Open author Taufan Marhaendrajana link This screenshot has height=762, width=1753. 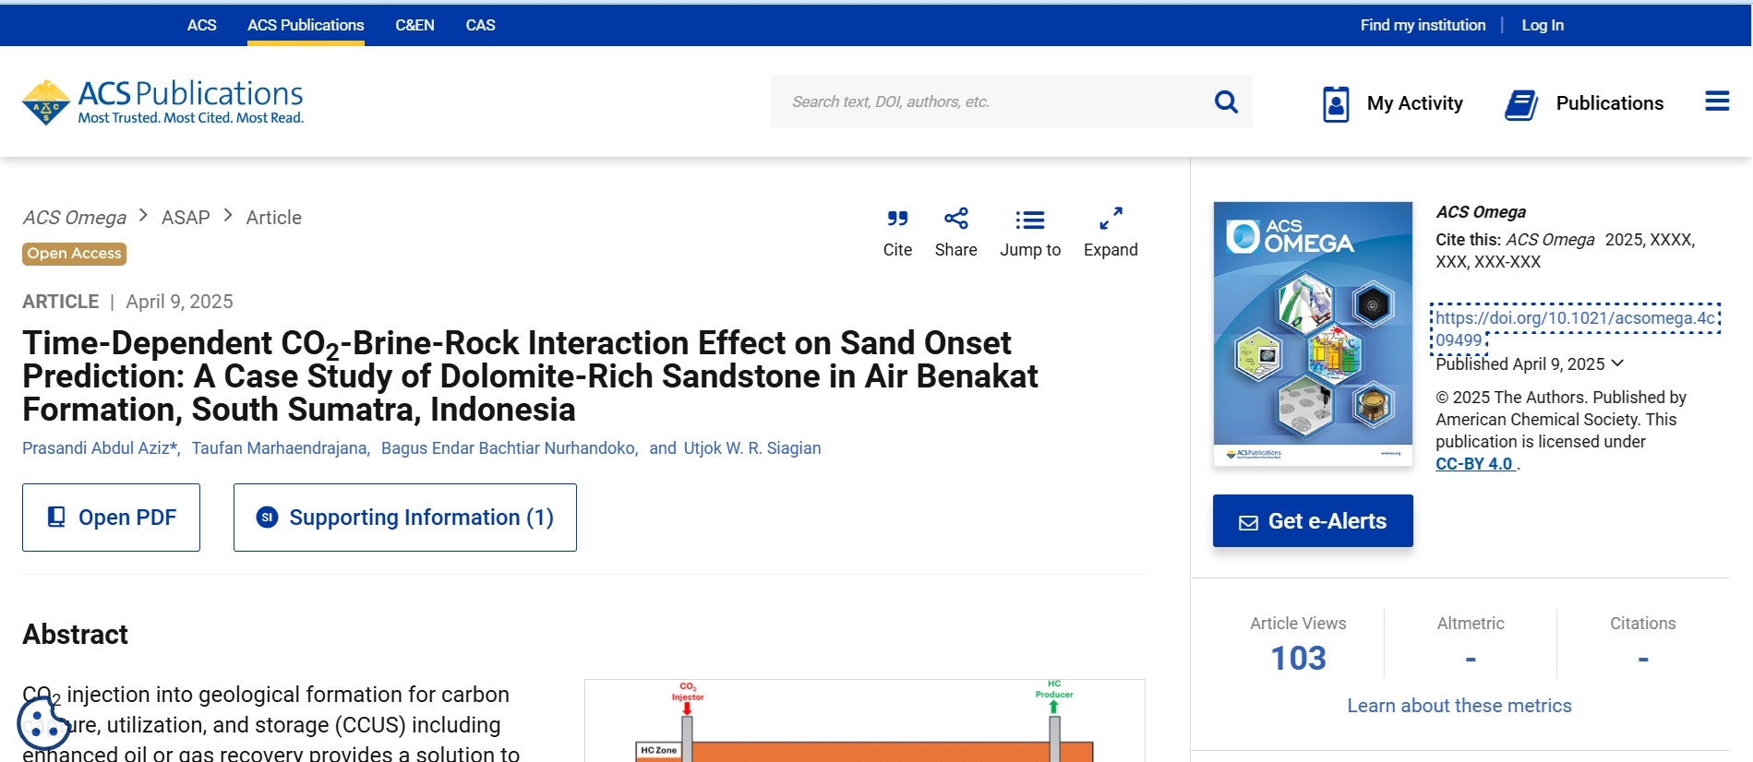point(280,448)
